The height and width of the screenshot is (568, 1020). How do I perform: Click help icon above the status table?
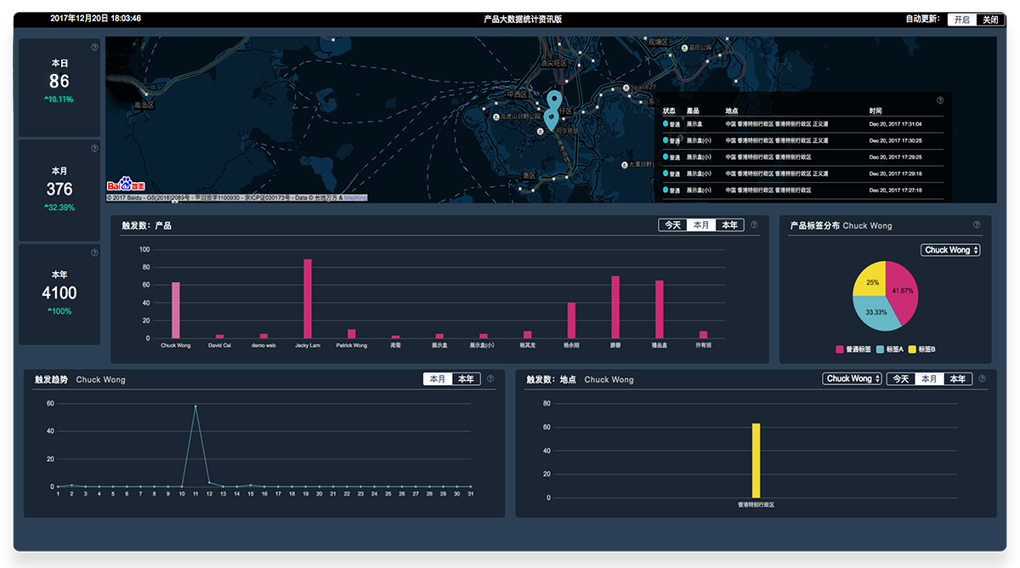[x=939, y=100]
